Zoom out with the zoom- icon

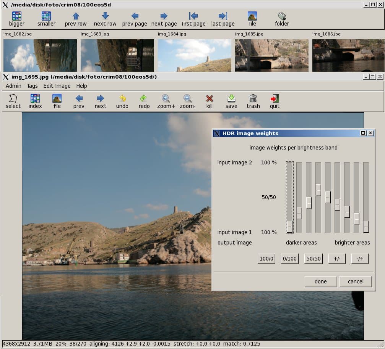point(187,98)
